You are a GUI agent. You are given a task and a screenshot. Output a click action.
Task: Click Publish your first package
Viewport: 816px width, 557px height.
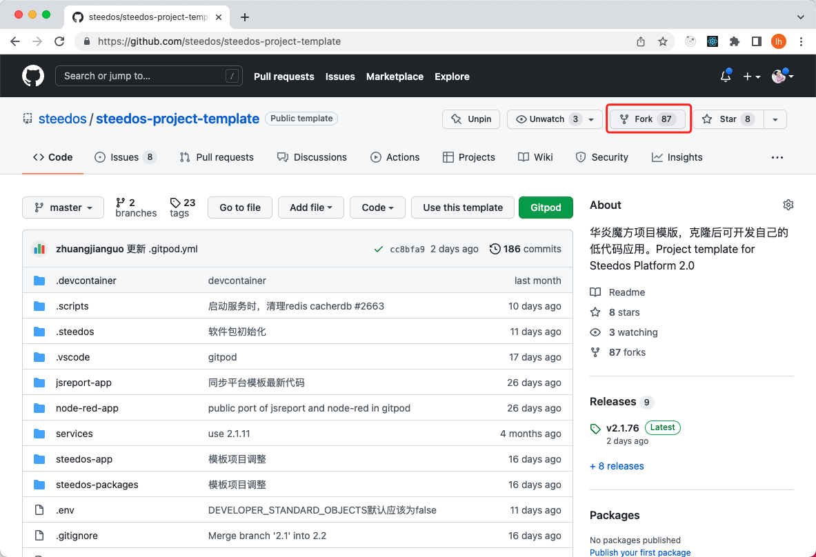[640, 552]
